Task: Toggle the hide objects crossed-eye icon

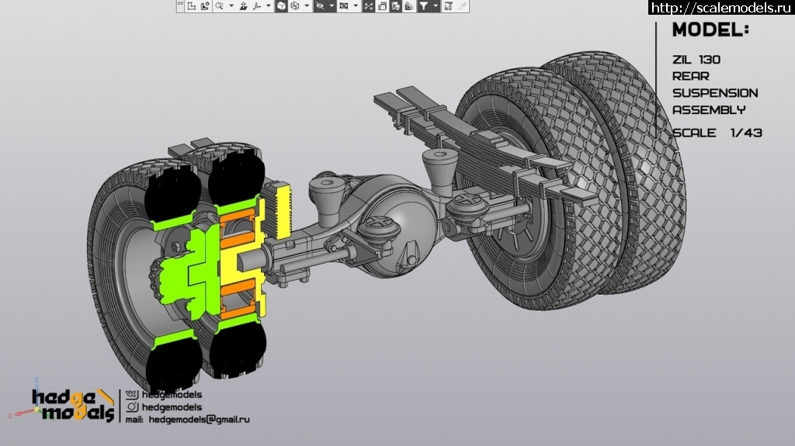Action: (320, 6)
